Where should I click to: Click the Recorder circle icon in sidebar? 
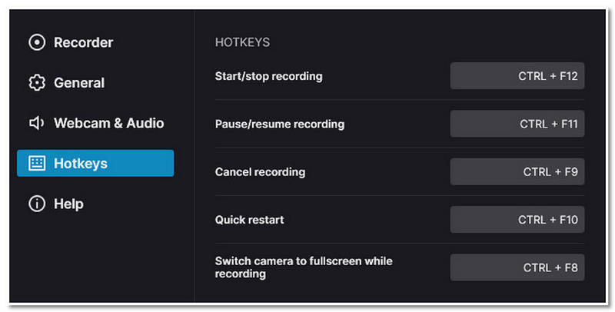[37, 42]
